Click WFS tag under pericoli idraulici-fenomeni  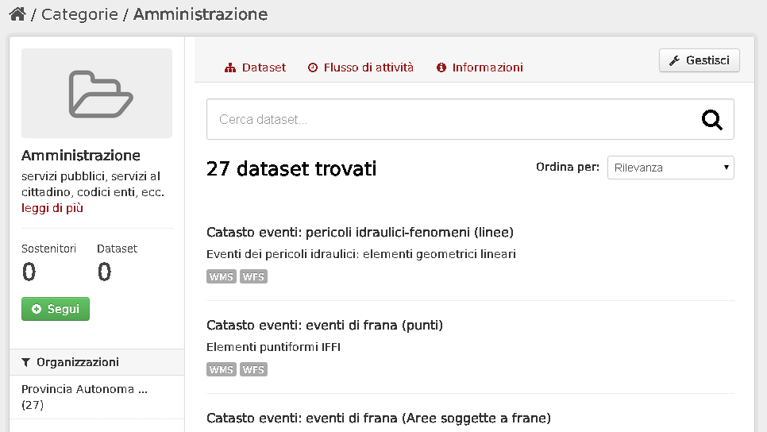(253, 276)
